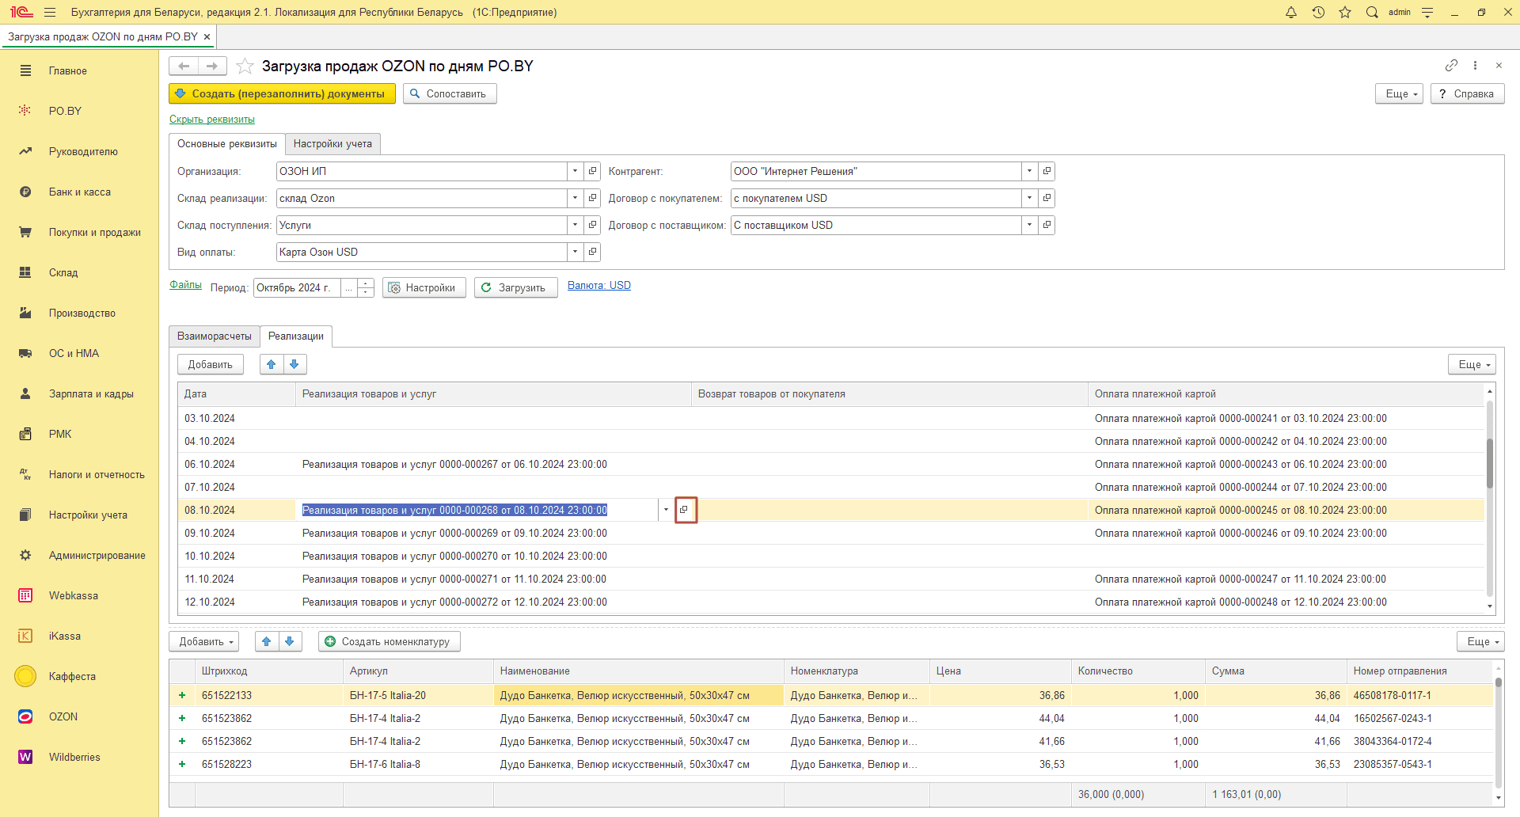Screen dimensions: 1520x817
Task: Click the Загрузить button
Action: (x=516, y=287)
